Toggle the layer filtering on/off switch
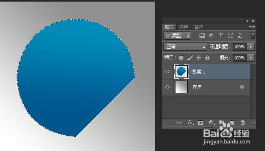 click(253, 35)
